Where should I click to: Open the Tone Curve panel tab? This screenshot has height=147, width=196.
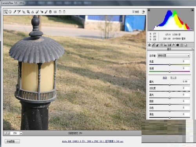(x=154, y=45)
